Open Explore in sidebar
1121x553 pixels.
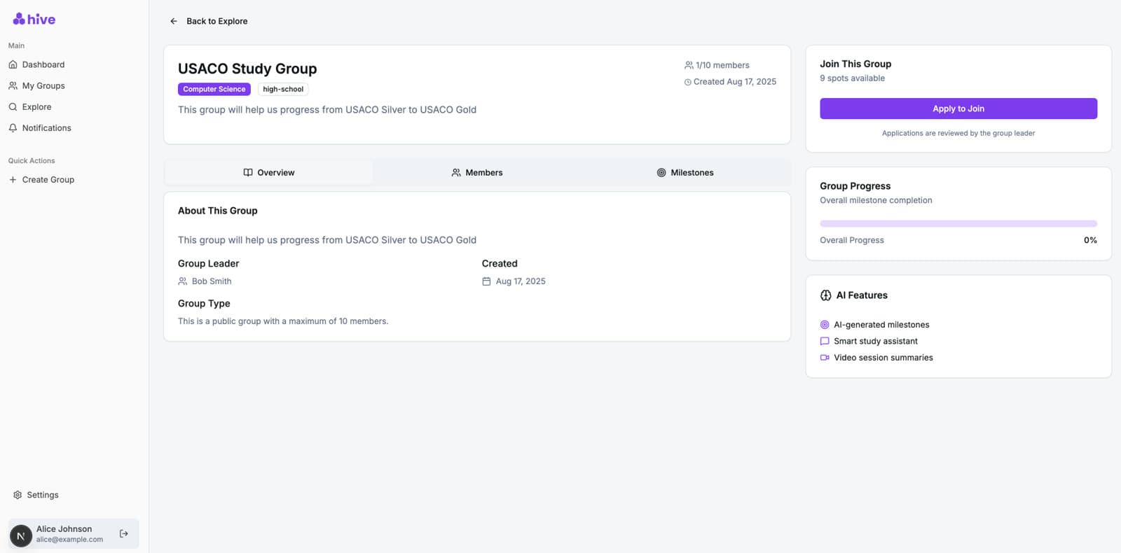(74, 107)
